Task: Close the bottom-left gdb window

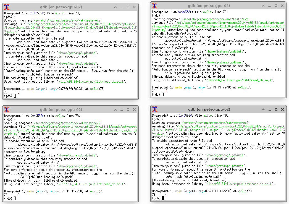Action: tap(134, 109)
